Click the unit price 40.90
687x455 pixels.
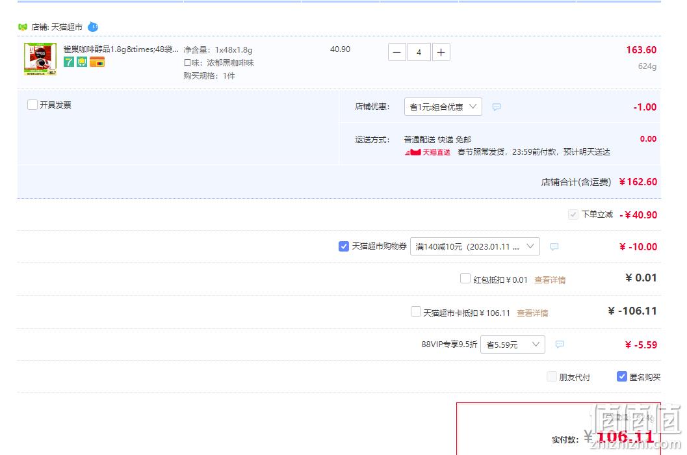[x=340, y=49]
